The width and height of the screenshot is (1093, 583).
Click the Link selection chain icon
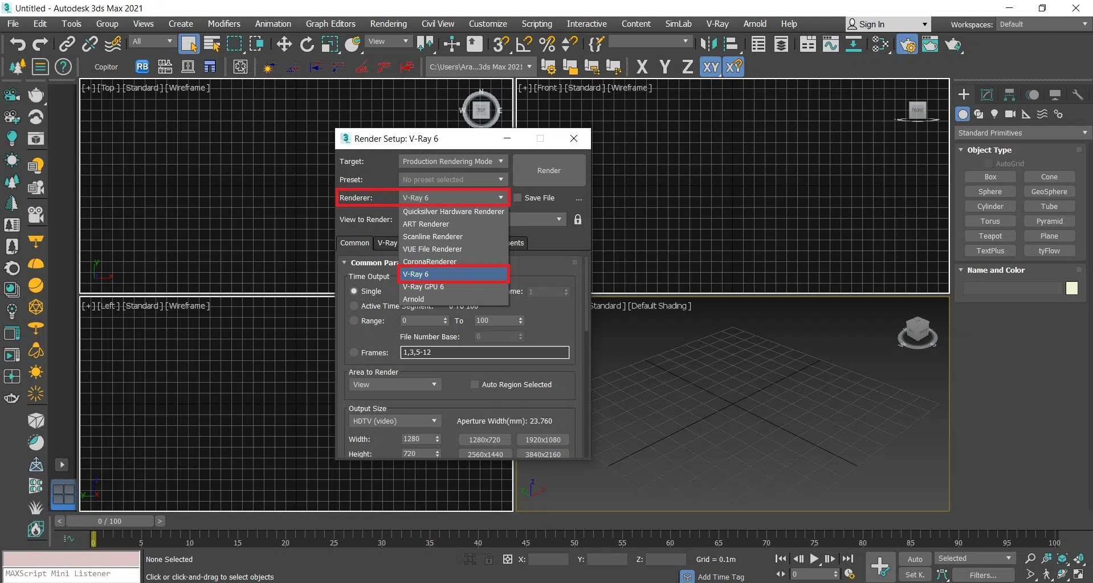[x=67, y=44]
